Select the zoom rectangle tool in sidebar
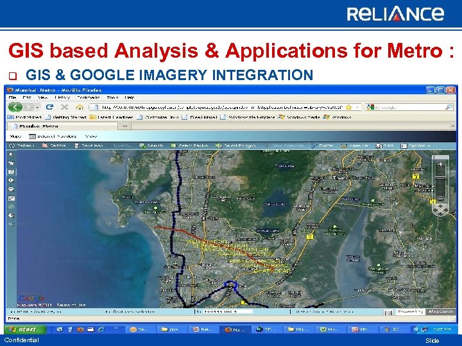The width and height of the screenshot is (462, 346). click(x=12, y=172)
